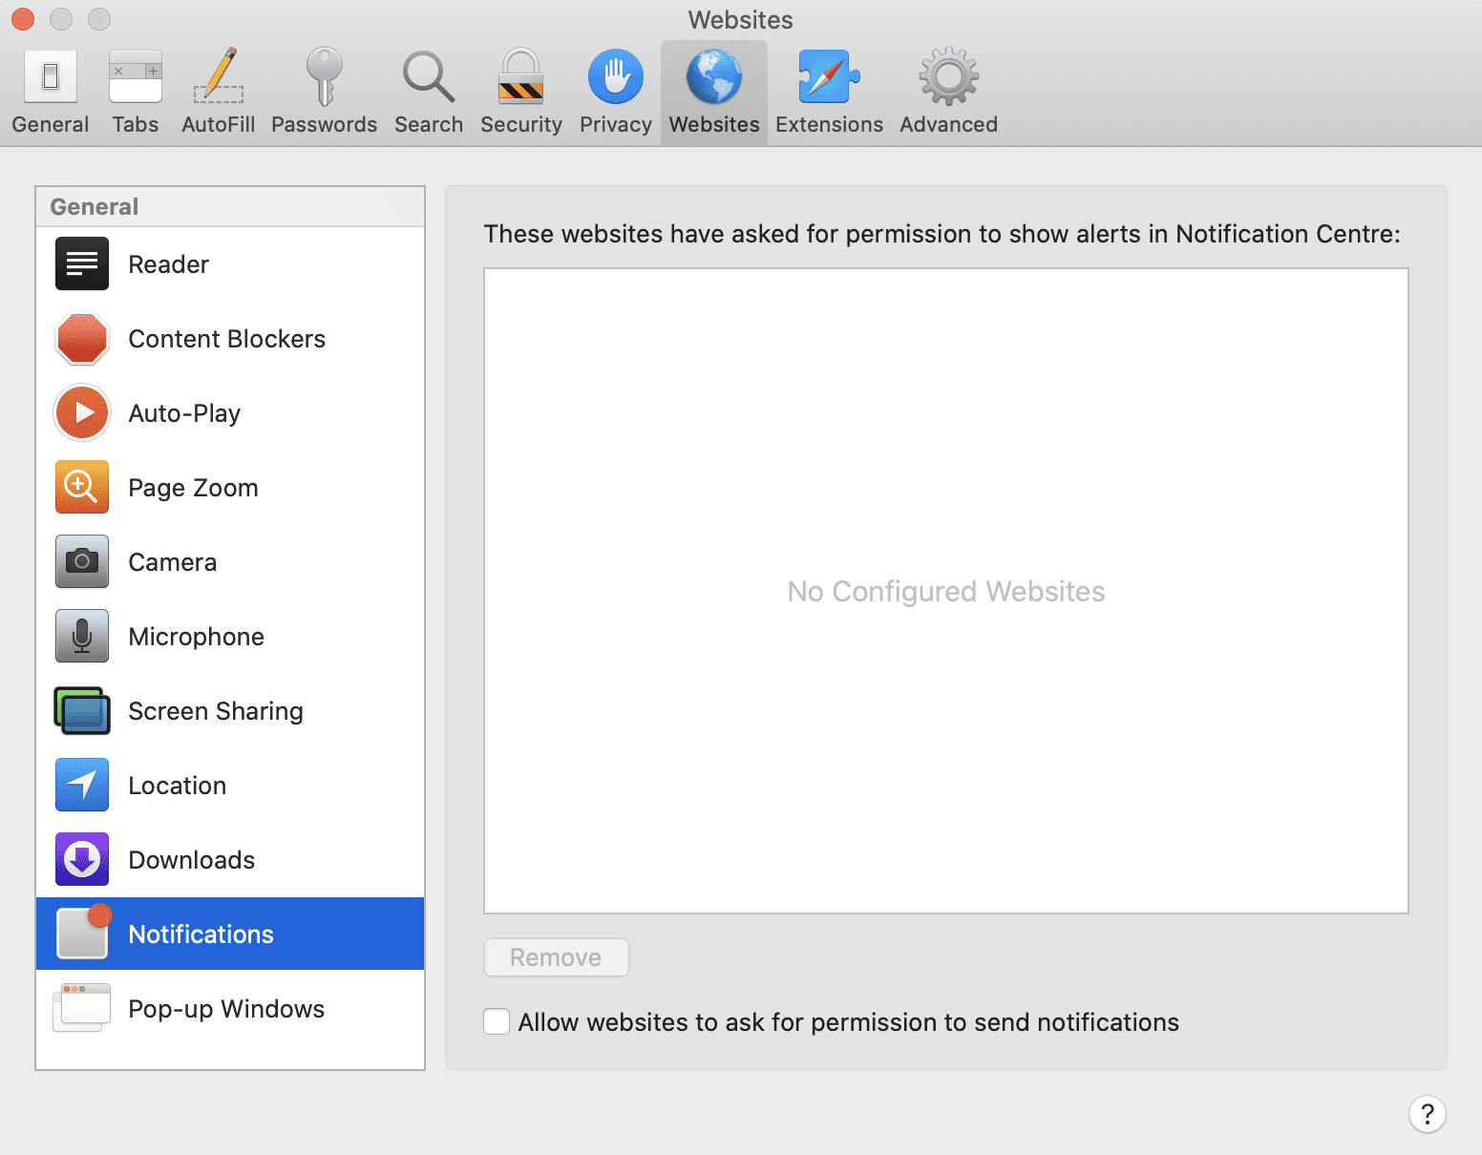Screen dimensions: 1482x1155
Task: Open the help question mark button
Action: 1428,1114
